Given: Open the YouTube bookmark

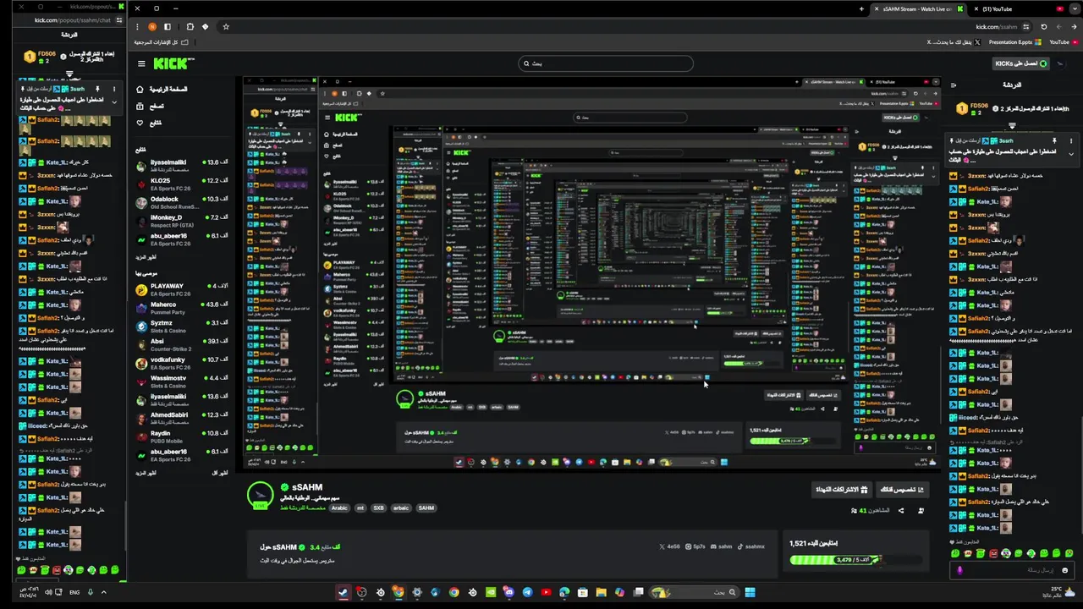Looking at the screenshot, I should (x=1064, y=41).
